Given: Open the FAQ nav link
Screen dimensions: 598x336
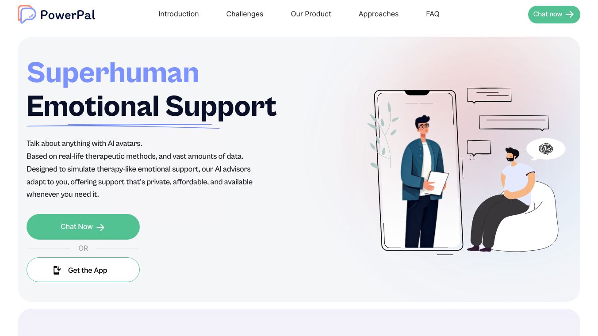Looking at the screenshot, I should [x=433, y=14].
